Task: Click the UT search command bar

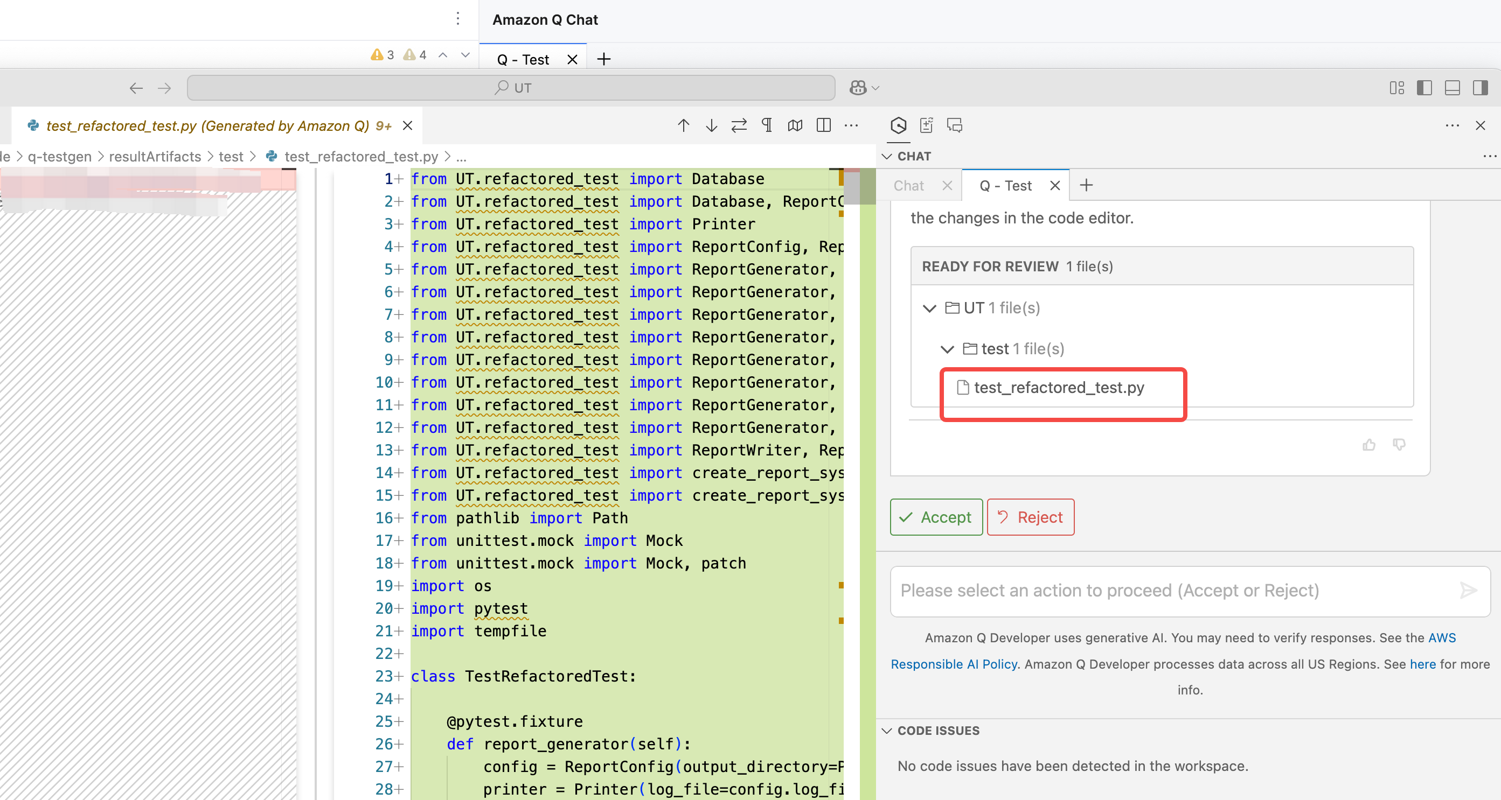Action: pyautogui.click(x=511, y=88)
